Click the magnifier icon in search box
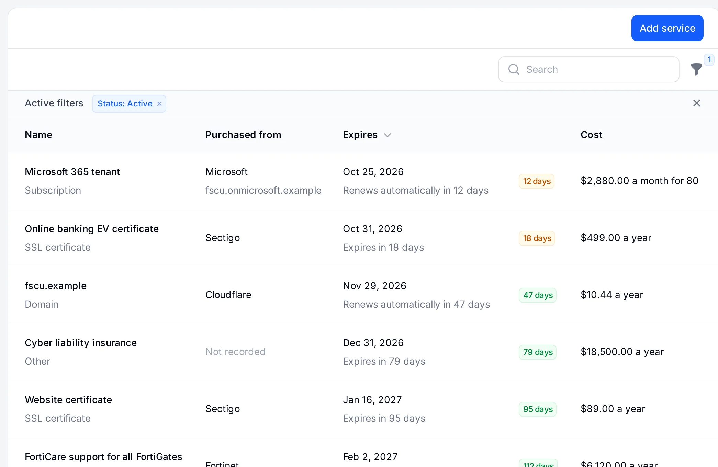 [514, 69]
